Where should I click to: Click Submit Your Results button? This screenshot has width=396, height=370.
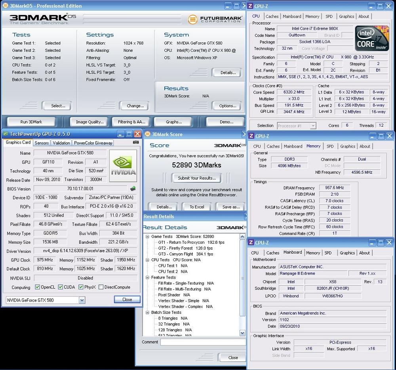click(197, 178)
